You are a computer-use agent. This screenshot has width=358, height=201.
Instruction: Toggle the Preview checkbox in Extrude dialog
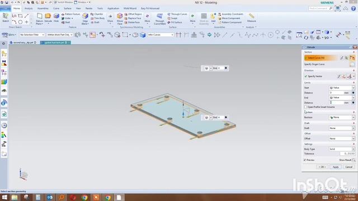point(305,160)
